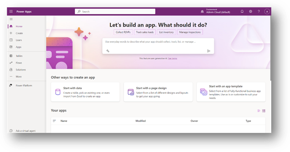This screenshot has width=290, height=152.
Task: Click the page vertical scrollbar
Action: [x=270, y=48]
